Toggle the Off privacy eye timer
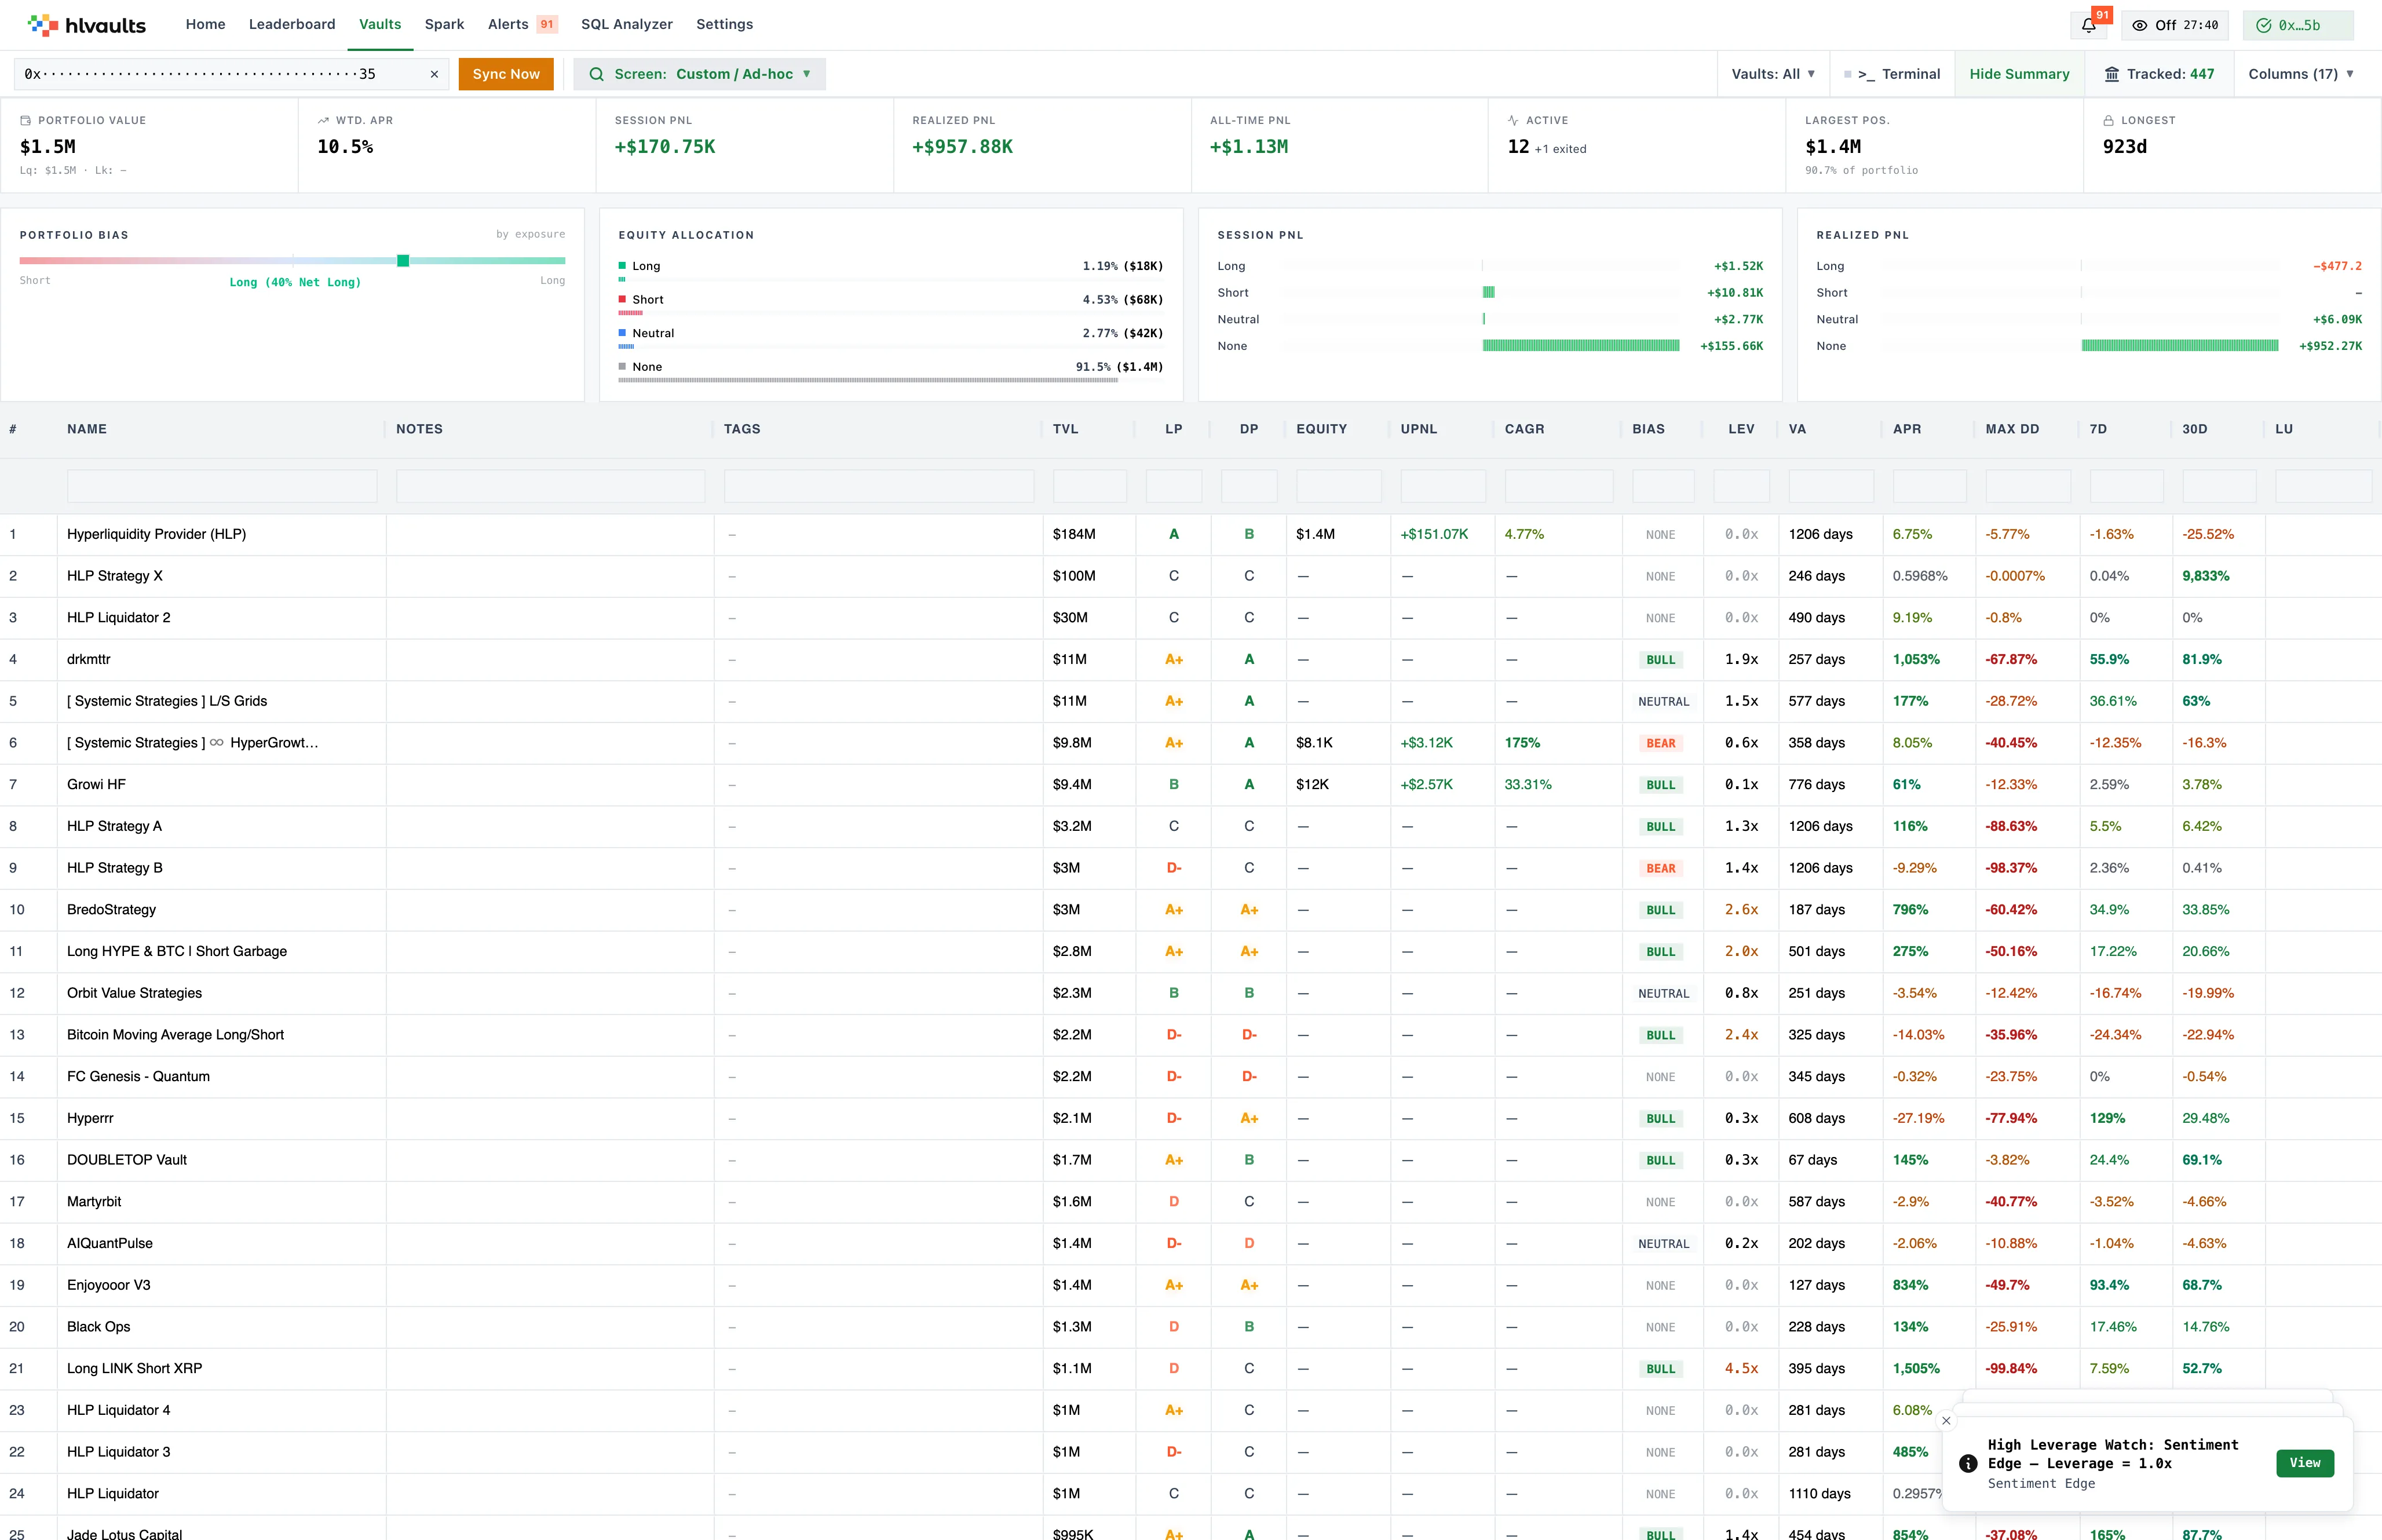 (2176, 25)
